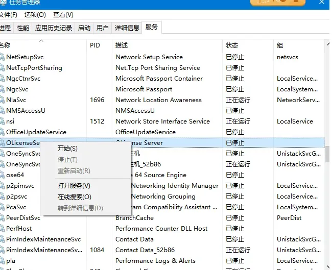This screenshot has height=270, width=332.
Task: Click the PeerDist group cell
Action: (289, 218)
